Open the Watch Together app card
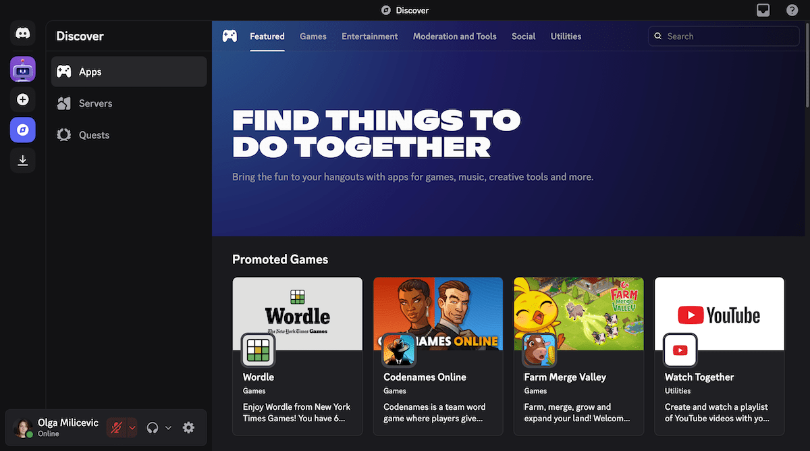Screen dimensions: 810x451 (719, 356)
